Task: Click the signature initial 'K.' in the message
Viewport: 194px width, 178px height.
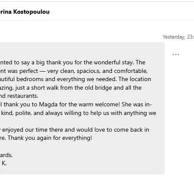Action: pos(4,163)
